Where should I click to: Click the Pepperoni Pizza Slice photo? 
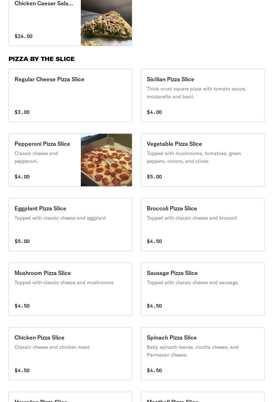pyautogui.click(x=106, y=160)
